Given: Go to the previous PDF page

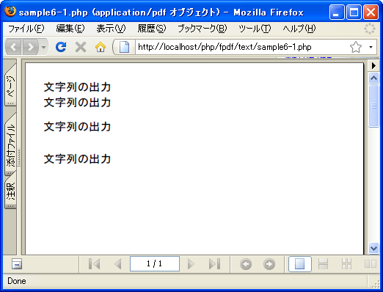Looking at the screenshot, I should click(x=118, y=264).
